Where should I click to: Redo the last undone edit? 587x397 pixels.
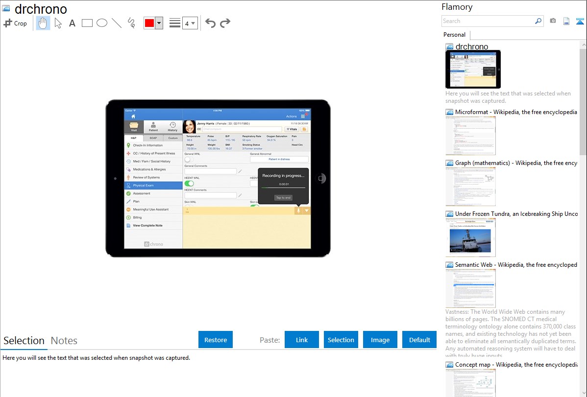225,23
